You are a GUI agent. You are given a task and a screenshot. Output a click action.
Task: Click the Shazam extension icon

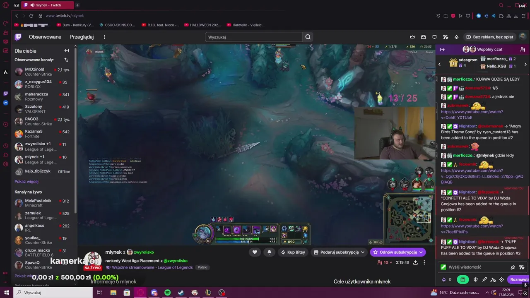point(479,16)
